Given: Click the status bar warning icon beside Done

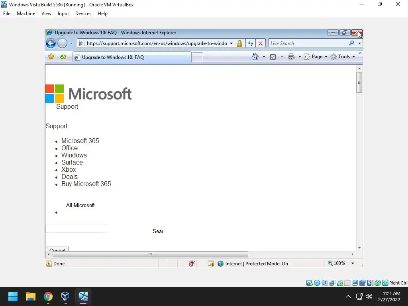Looking at the screenshot, I should tap(49, 264).
